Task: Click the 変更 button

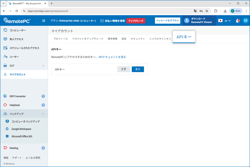Action: (124, 69)
